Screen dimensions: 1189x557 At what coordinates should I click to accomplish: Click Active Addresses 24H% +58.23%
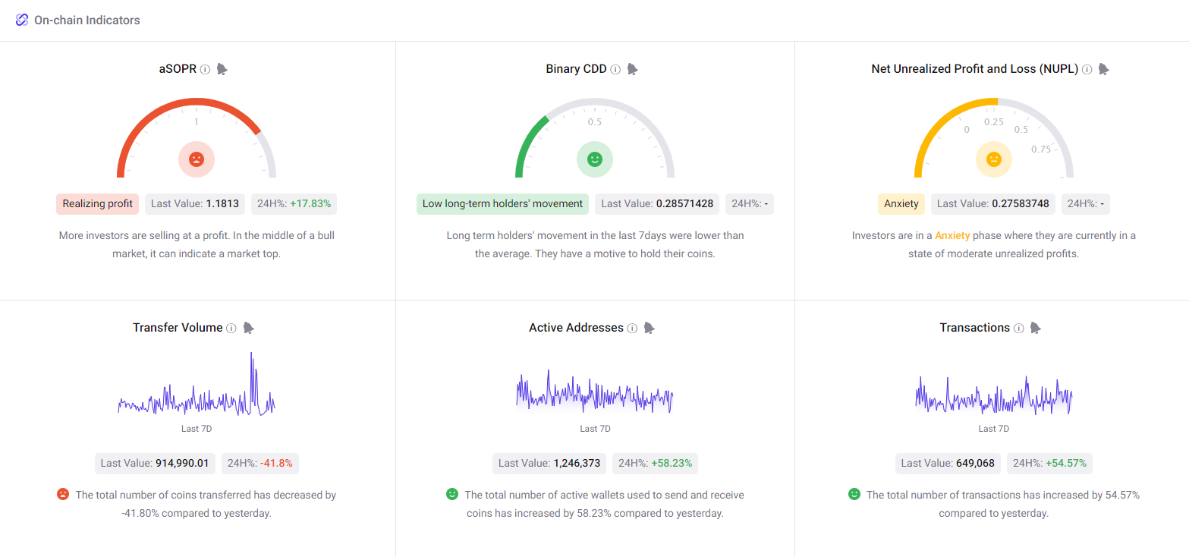coord(655,463)
